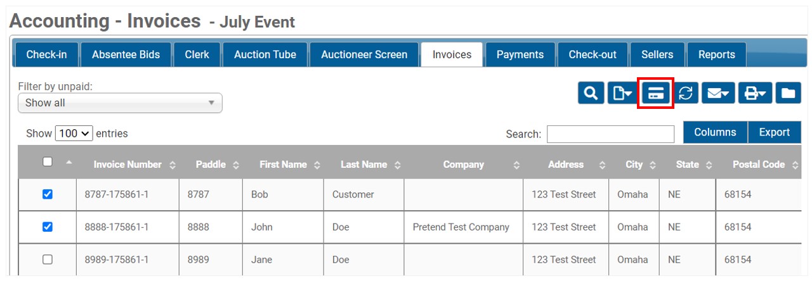Viewport: 812px width, 283px height.
Task: Click ascending sort arrow beside select-all checkbox
Action: (x=69, y=163)
